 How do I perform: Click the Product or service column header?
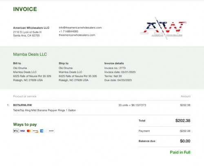tap(24, 96)
